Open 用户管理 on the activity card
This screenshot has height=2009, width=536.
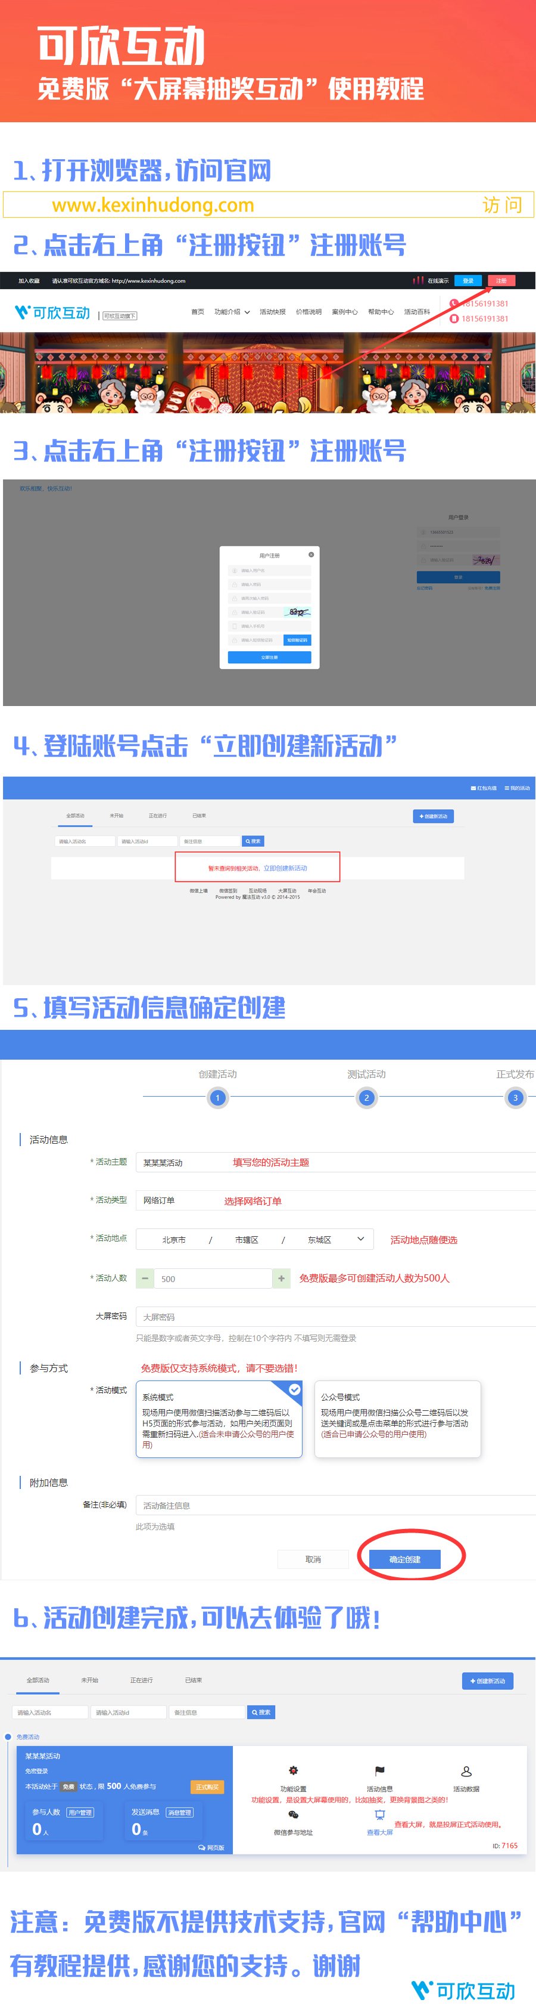[79, 1812]
